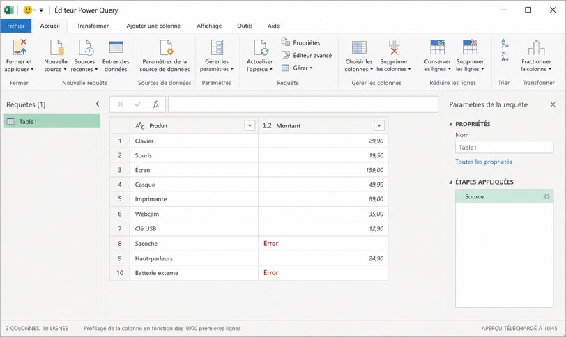Screen dimensions: 566x337
Task: Open Propriétés in Requête group
Action: (x=300, y=42)
